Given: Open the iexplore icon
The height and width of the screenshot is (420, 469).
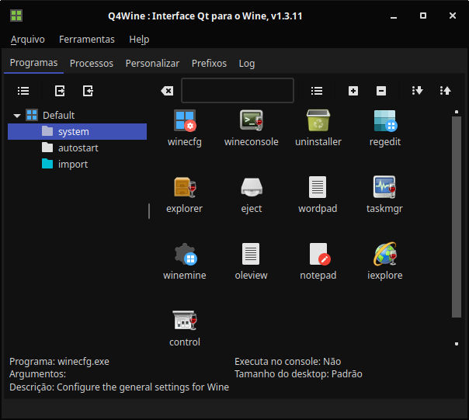Looking at the screenshot, I should click(x=385, y=255).
